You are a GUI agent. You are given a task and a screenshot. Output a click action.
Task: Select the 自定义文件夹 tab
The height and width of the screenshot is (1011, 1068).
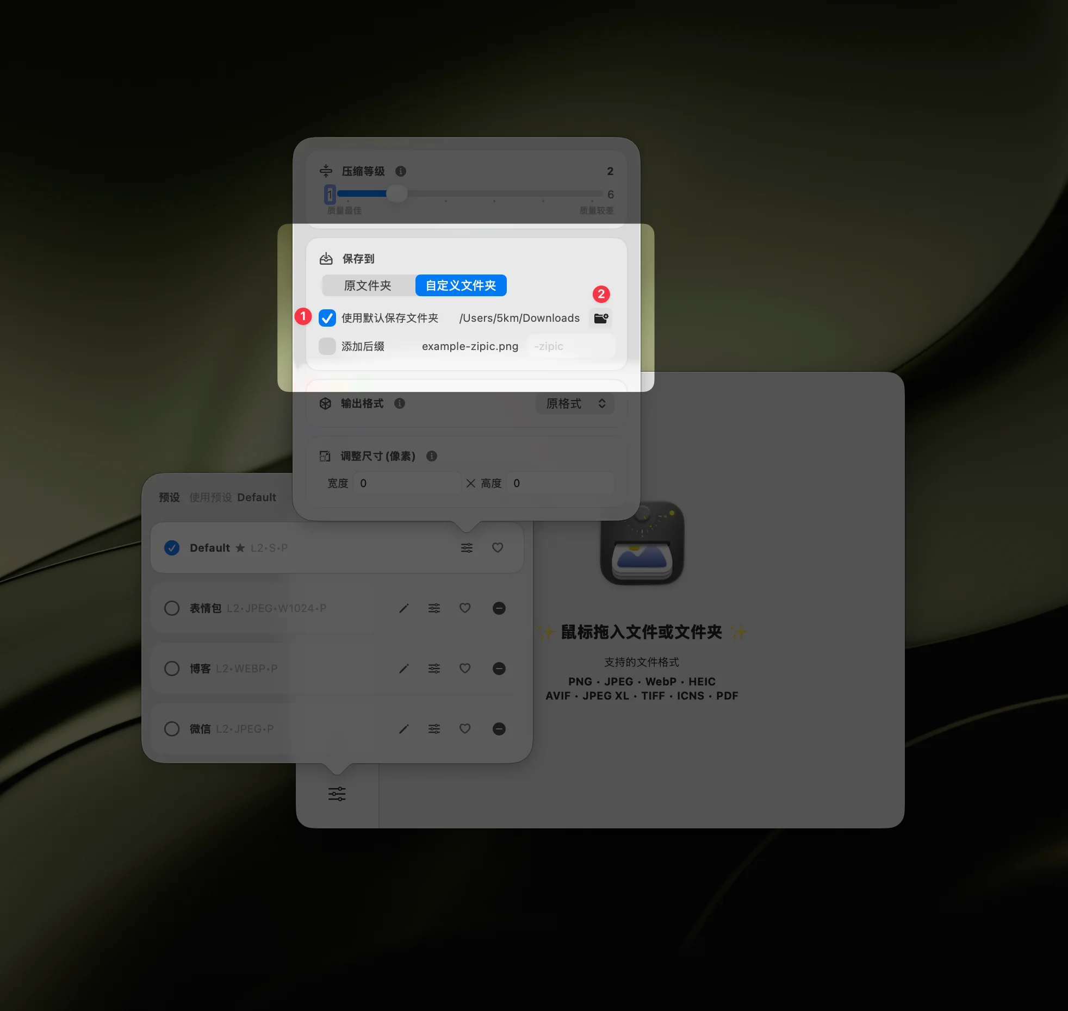pos(461,285)
